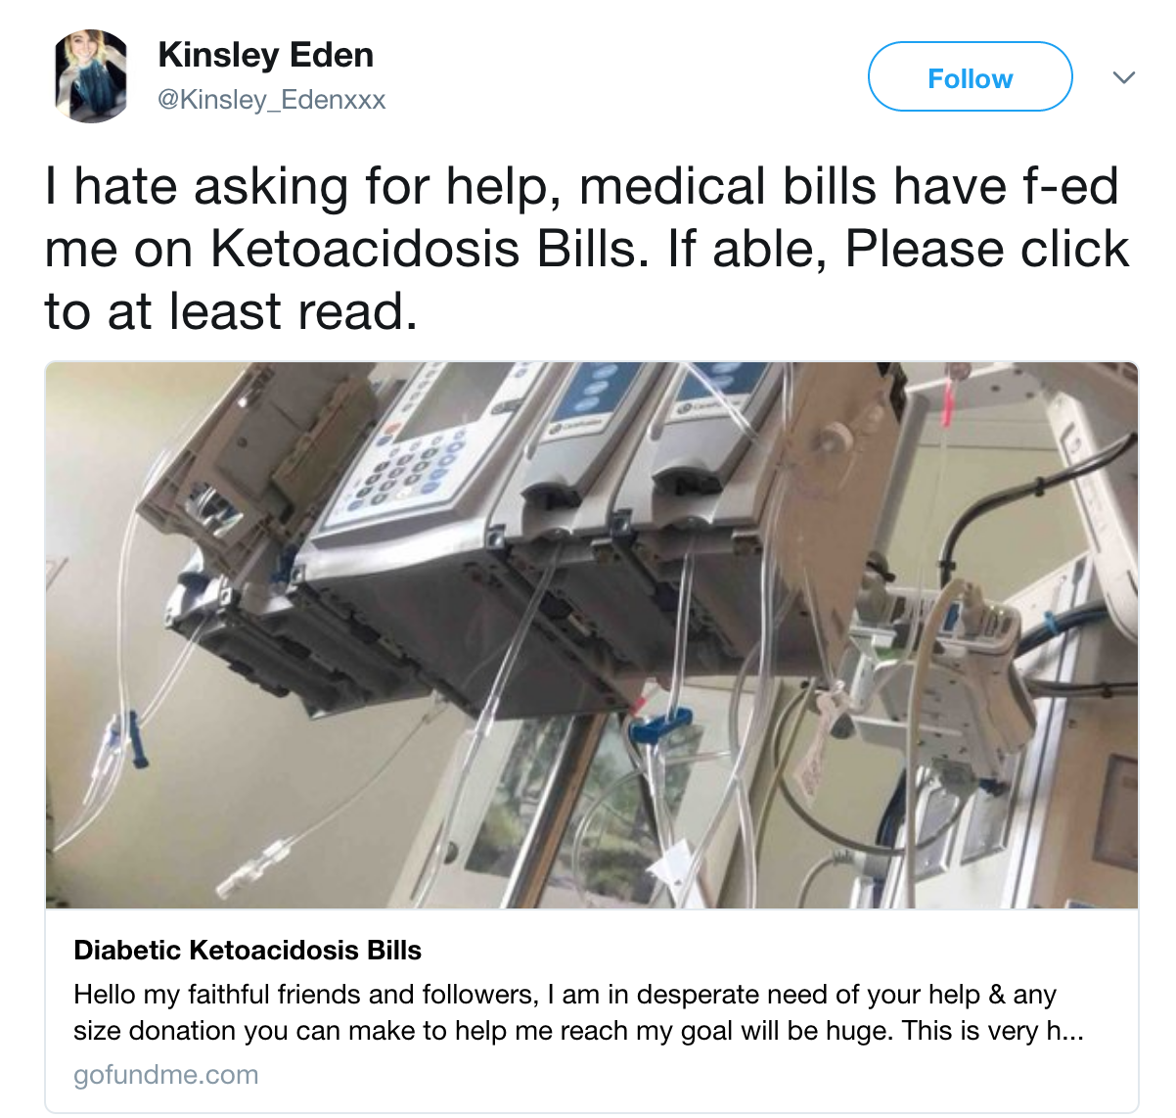
Task: Open Kinsley Eden's profile avatar
Action: (x=92, y=75)
